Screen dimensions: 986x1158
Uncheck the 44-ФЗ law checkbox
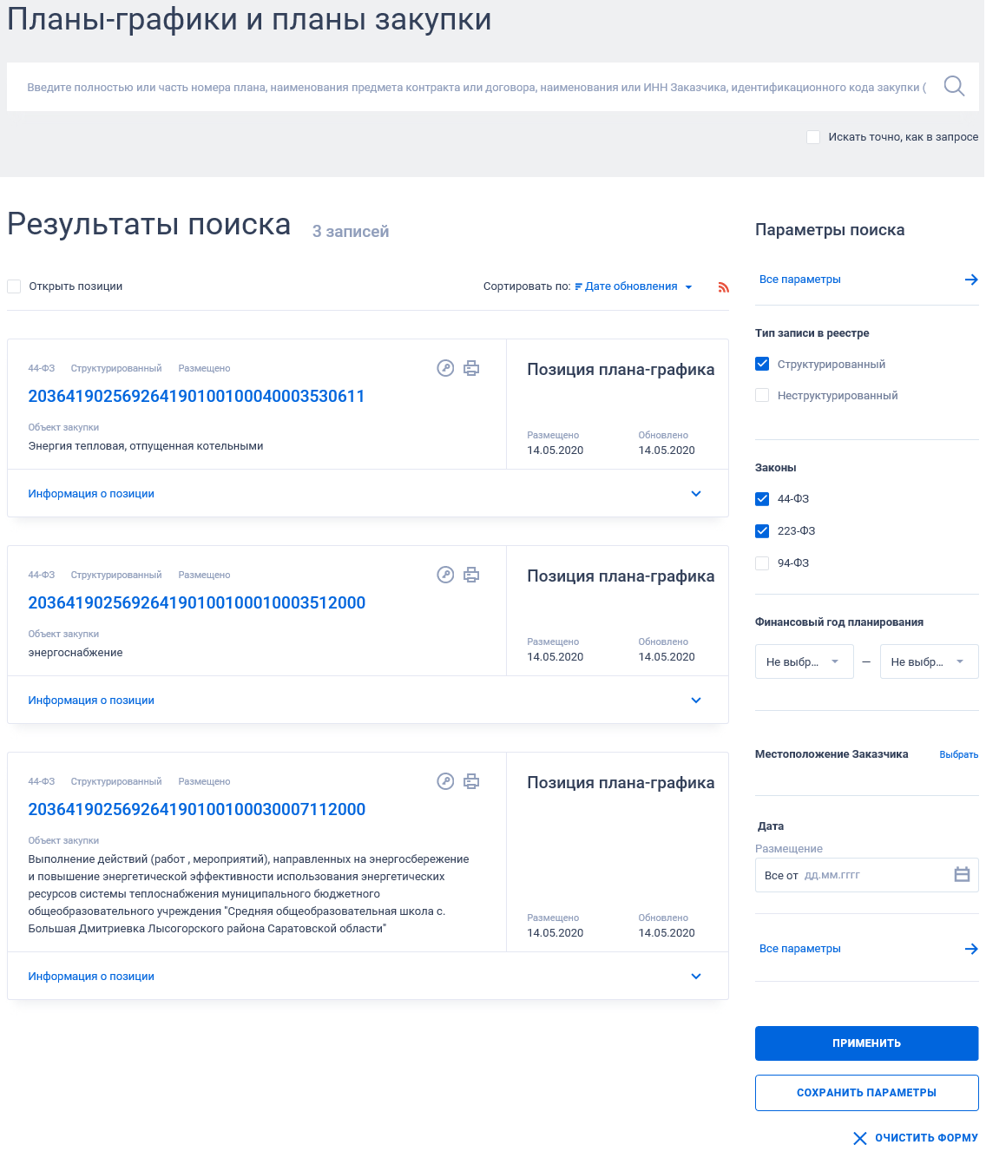762,498
